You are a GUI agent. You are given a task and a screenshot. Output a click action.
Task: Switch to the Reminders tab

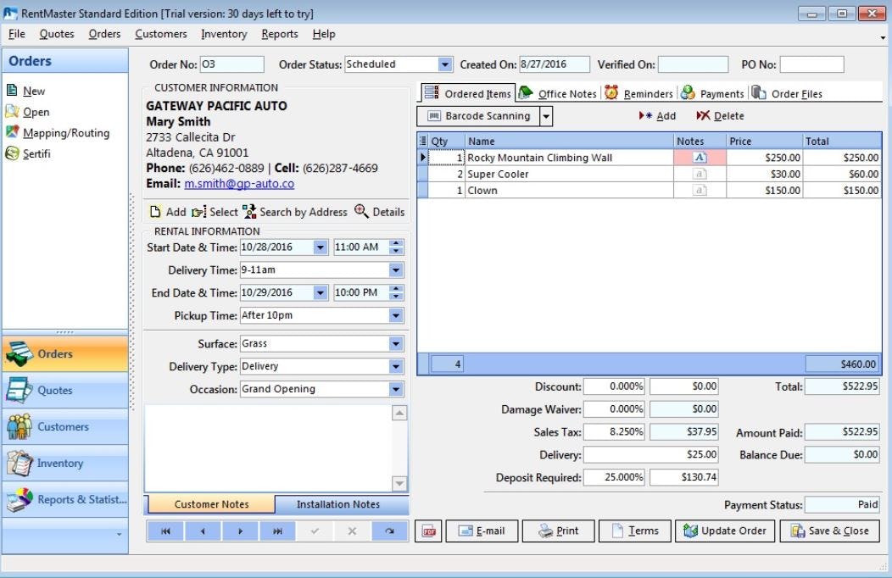[638, 93]
